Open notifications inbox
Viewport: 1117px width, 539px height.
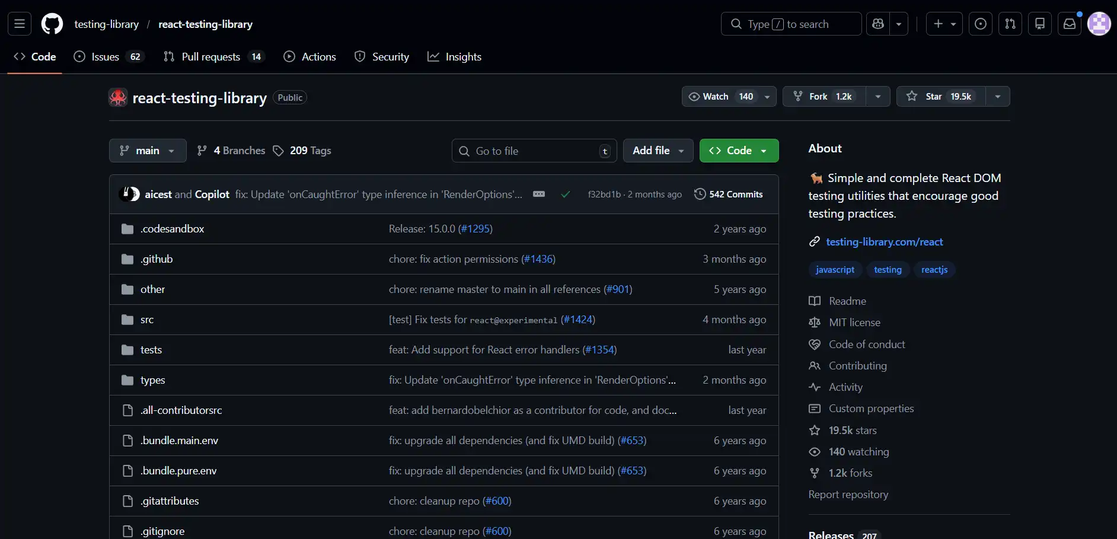tap(1069, 24)
